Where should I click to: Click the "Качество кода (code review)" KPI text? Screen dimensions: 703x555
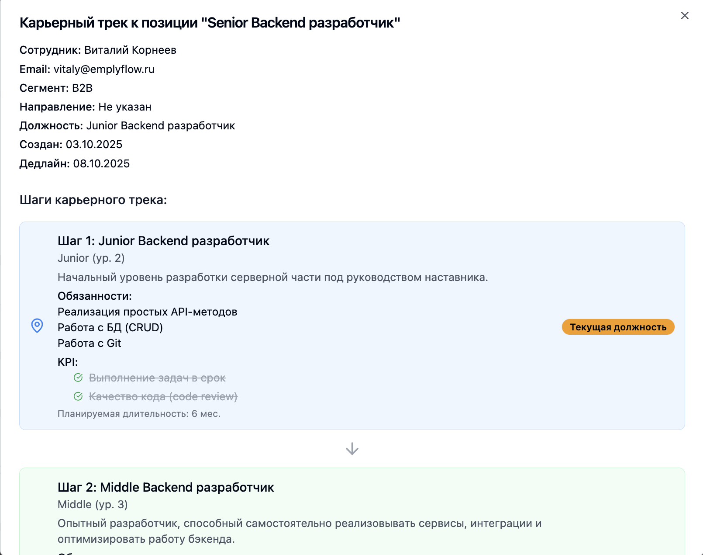pos(163,397)
